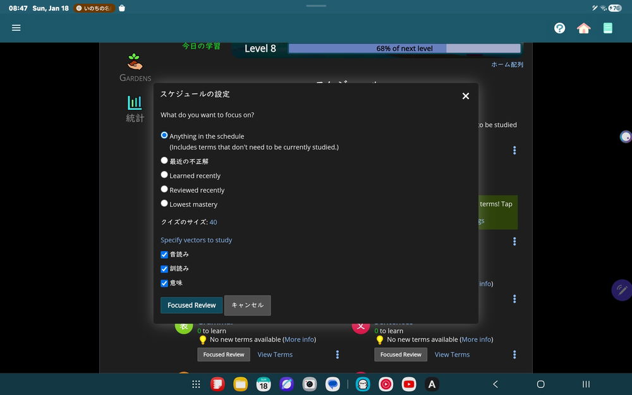
Task: Open the ホーム配列 link
Action: pyautogui.click(x=507, y=64)
